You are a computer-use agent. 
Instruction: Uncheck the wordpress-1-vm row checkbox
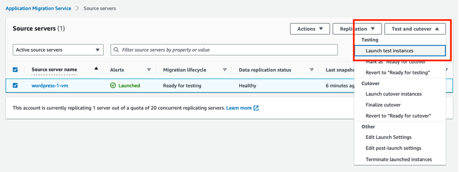(16, 86)
